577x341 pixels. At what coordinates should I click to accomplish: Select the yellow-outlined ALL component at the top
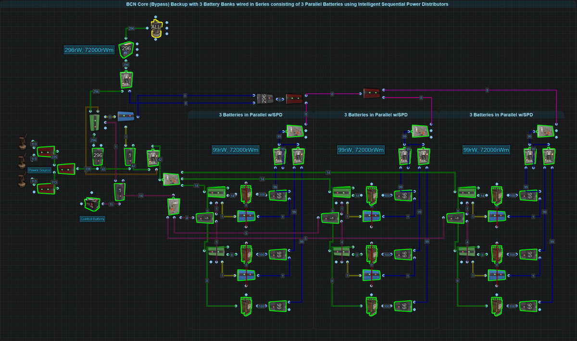(156, 29)
